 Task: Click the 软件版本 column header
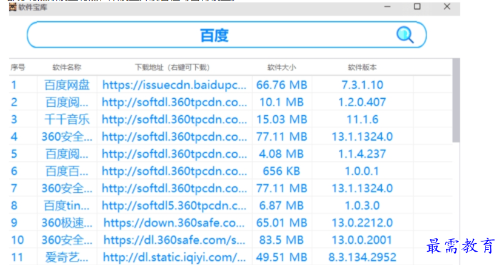tap(362, 67)
